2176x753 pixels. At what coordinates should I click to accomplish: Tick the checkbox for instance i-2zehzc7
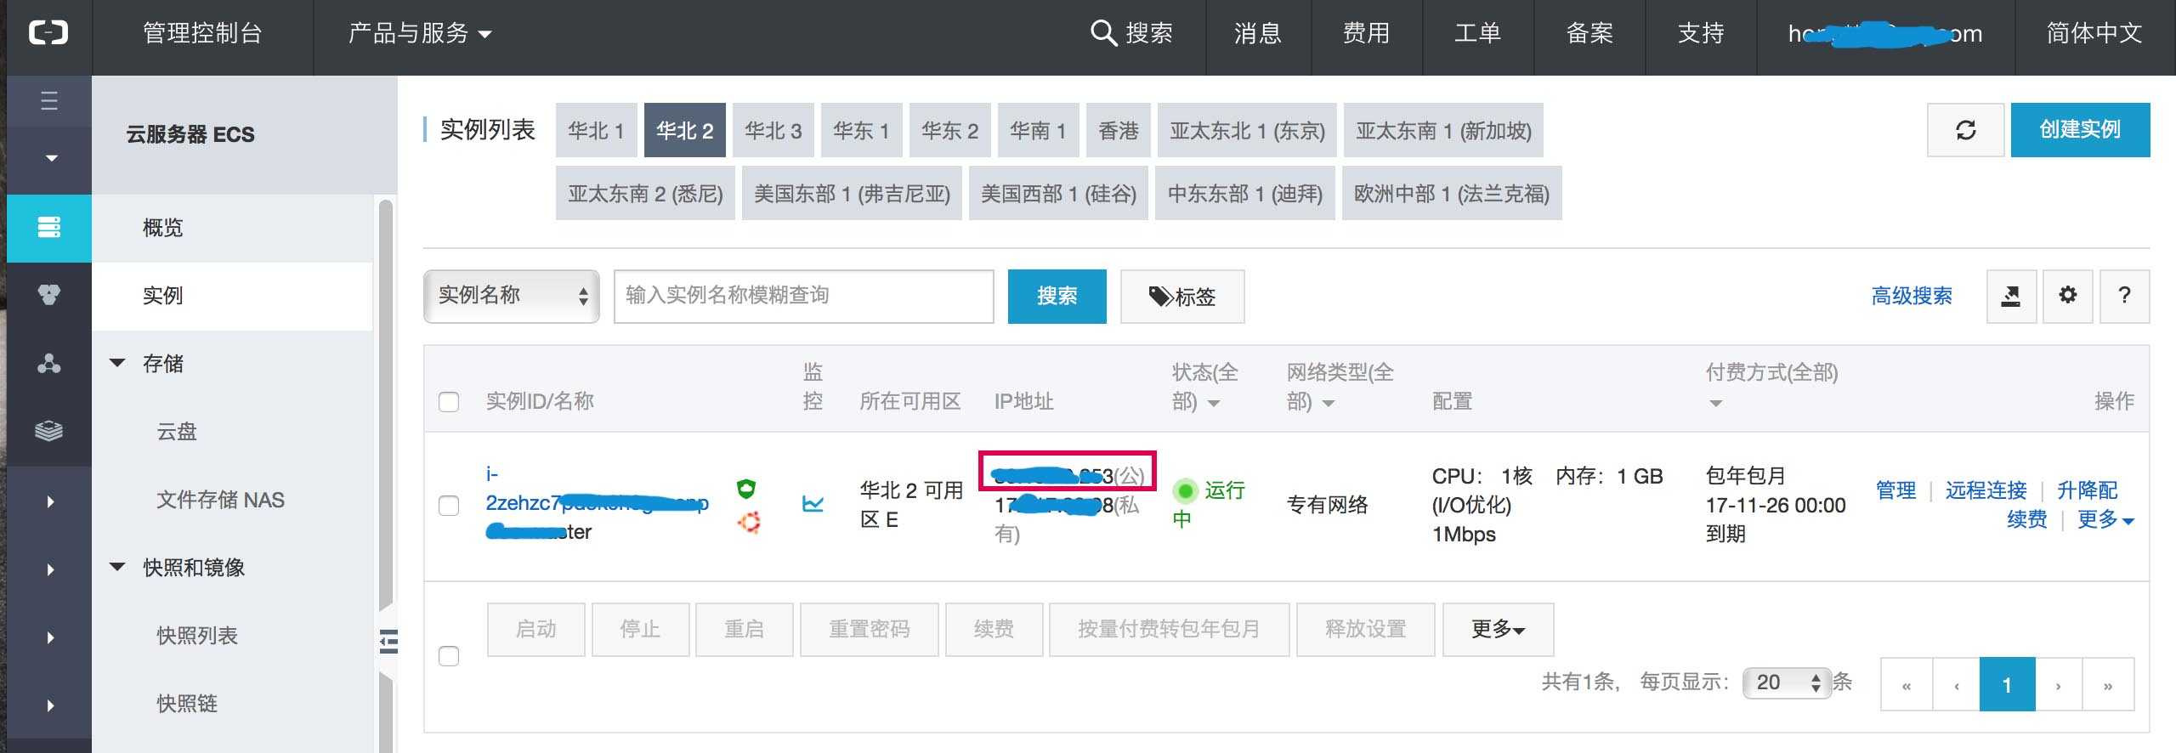pyautogui.click(x=449, y=506)
